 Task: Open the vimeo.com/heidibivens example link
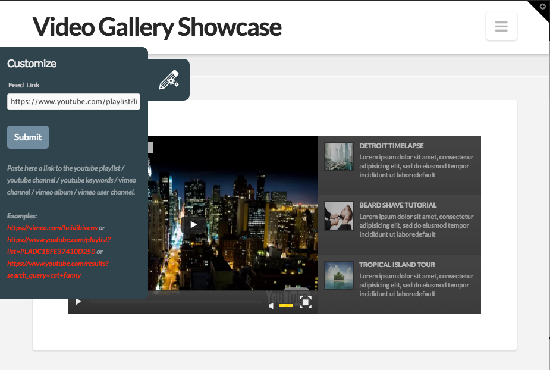pyautogui.click(x=52, y=228)
